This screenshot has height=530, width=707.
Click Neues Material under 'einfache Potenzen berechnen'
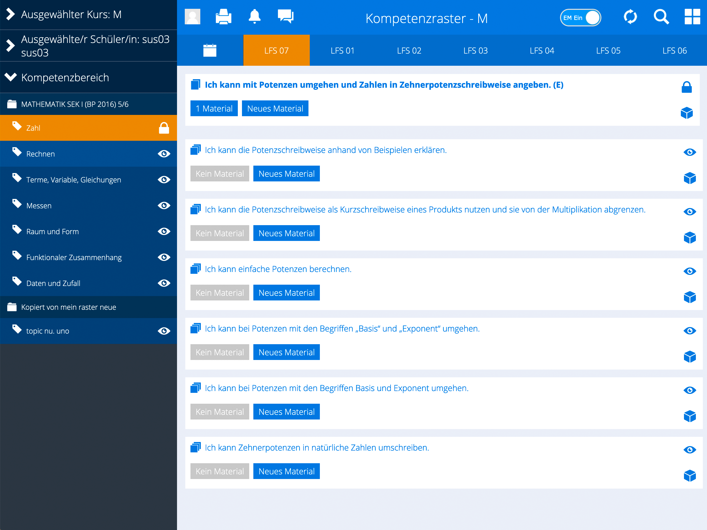tap(287, 292)
